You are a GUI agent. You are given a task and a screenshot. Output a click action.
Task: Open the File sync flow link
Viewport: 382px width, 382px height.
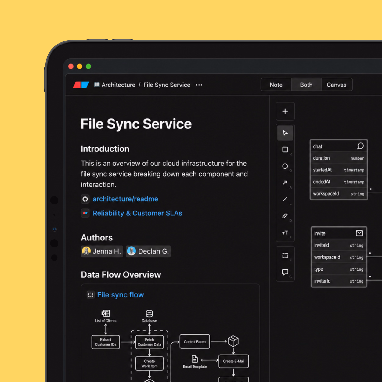tap(121, 295)
